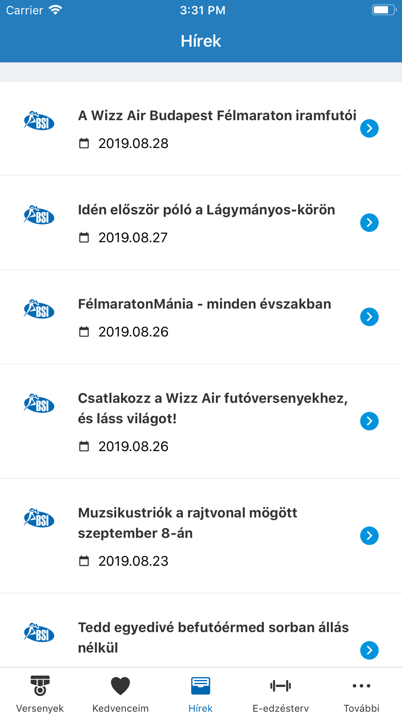Screen dimensions: 402x715
Task: Open chevron for Idén először póló article
Action: (x=369, y=222)
